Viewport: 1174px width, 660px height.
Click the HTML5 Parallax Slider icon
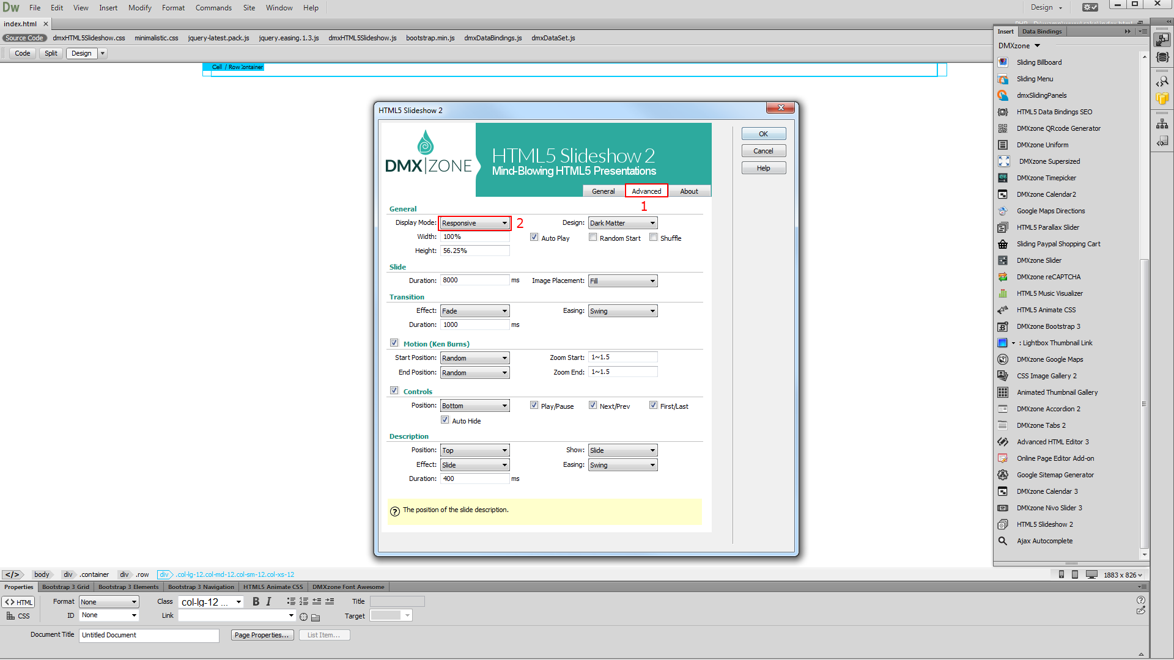1003,227
